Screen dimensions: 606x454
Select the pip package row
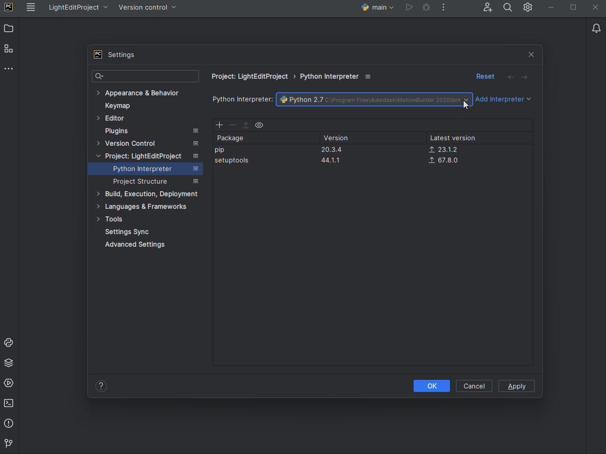click(x=373, y=150)
